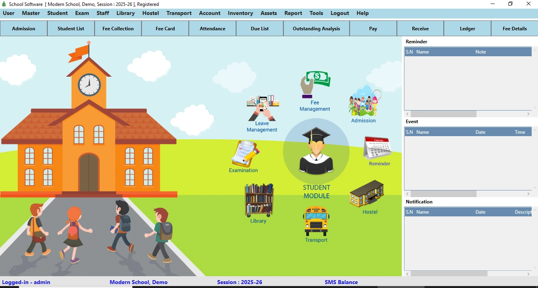Viewport: 538px width, 288px height.
Task: Click the Name column header in Reminder
Action: pos(423,52)
